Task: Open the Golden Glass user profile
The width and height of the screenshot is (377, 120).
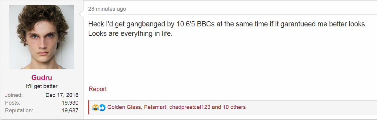Action: [x=124, y=107]
